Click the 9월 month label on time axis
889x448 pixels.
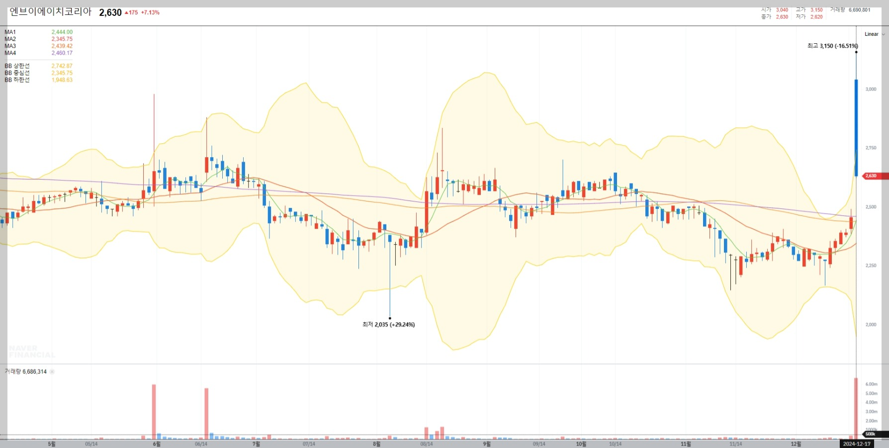click(x=487, y=444)
